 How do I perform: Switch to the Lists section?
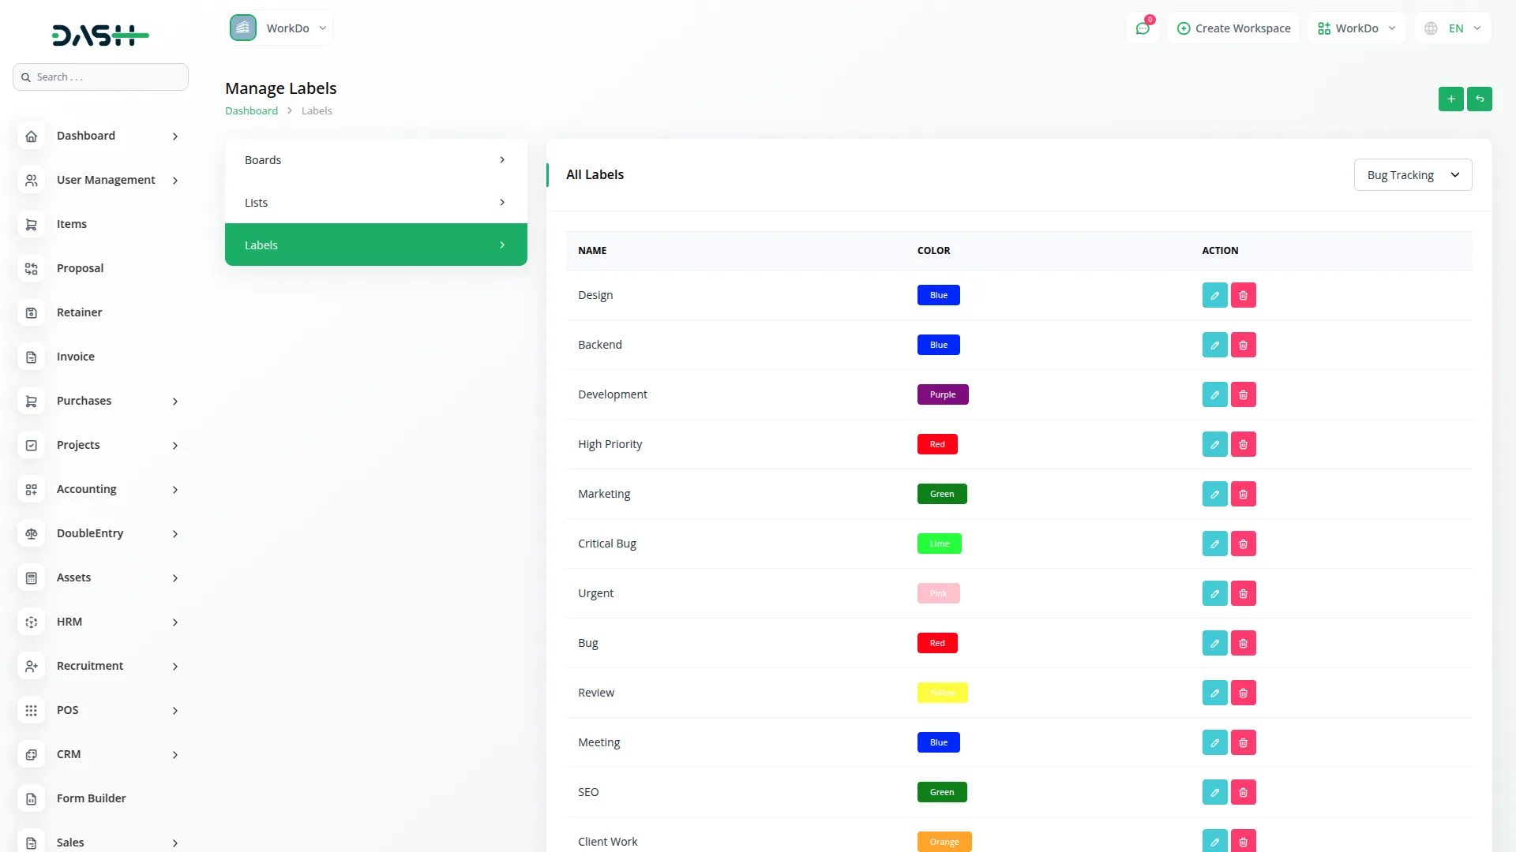[375, 202]
